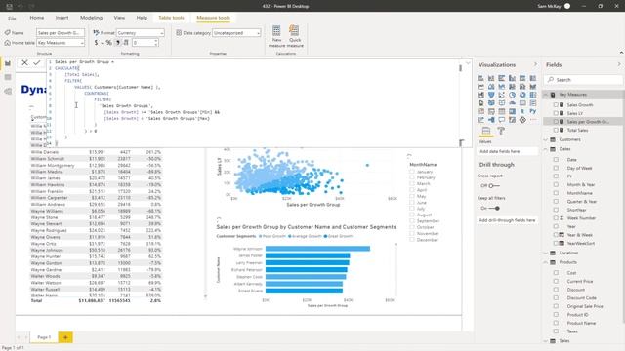
Task: Select the Multi-row card visual
Action: coord(533,103)
